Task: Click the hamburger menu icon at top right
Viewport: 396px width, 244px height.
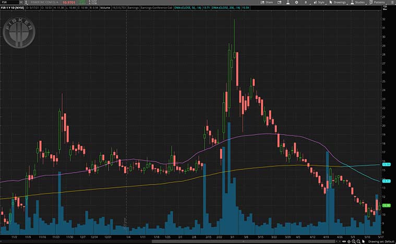Action: coord(392,2)
